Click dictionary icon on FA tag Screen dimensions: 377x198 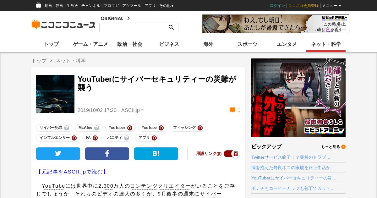95,138
